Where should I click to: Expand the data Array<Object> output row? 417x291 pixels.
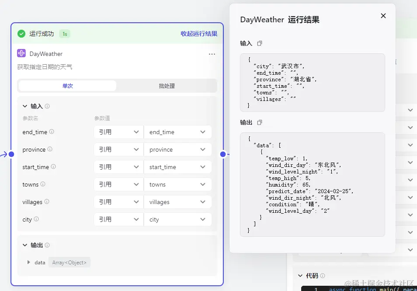[x=29, y=262]
